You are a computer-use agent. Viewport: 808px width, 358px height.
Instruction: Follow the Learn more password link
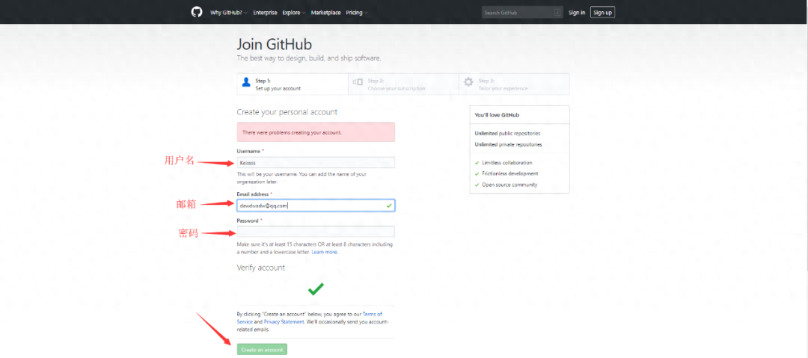coord(324,252)
